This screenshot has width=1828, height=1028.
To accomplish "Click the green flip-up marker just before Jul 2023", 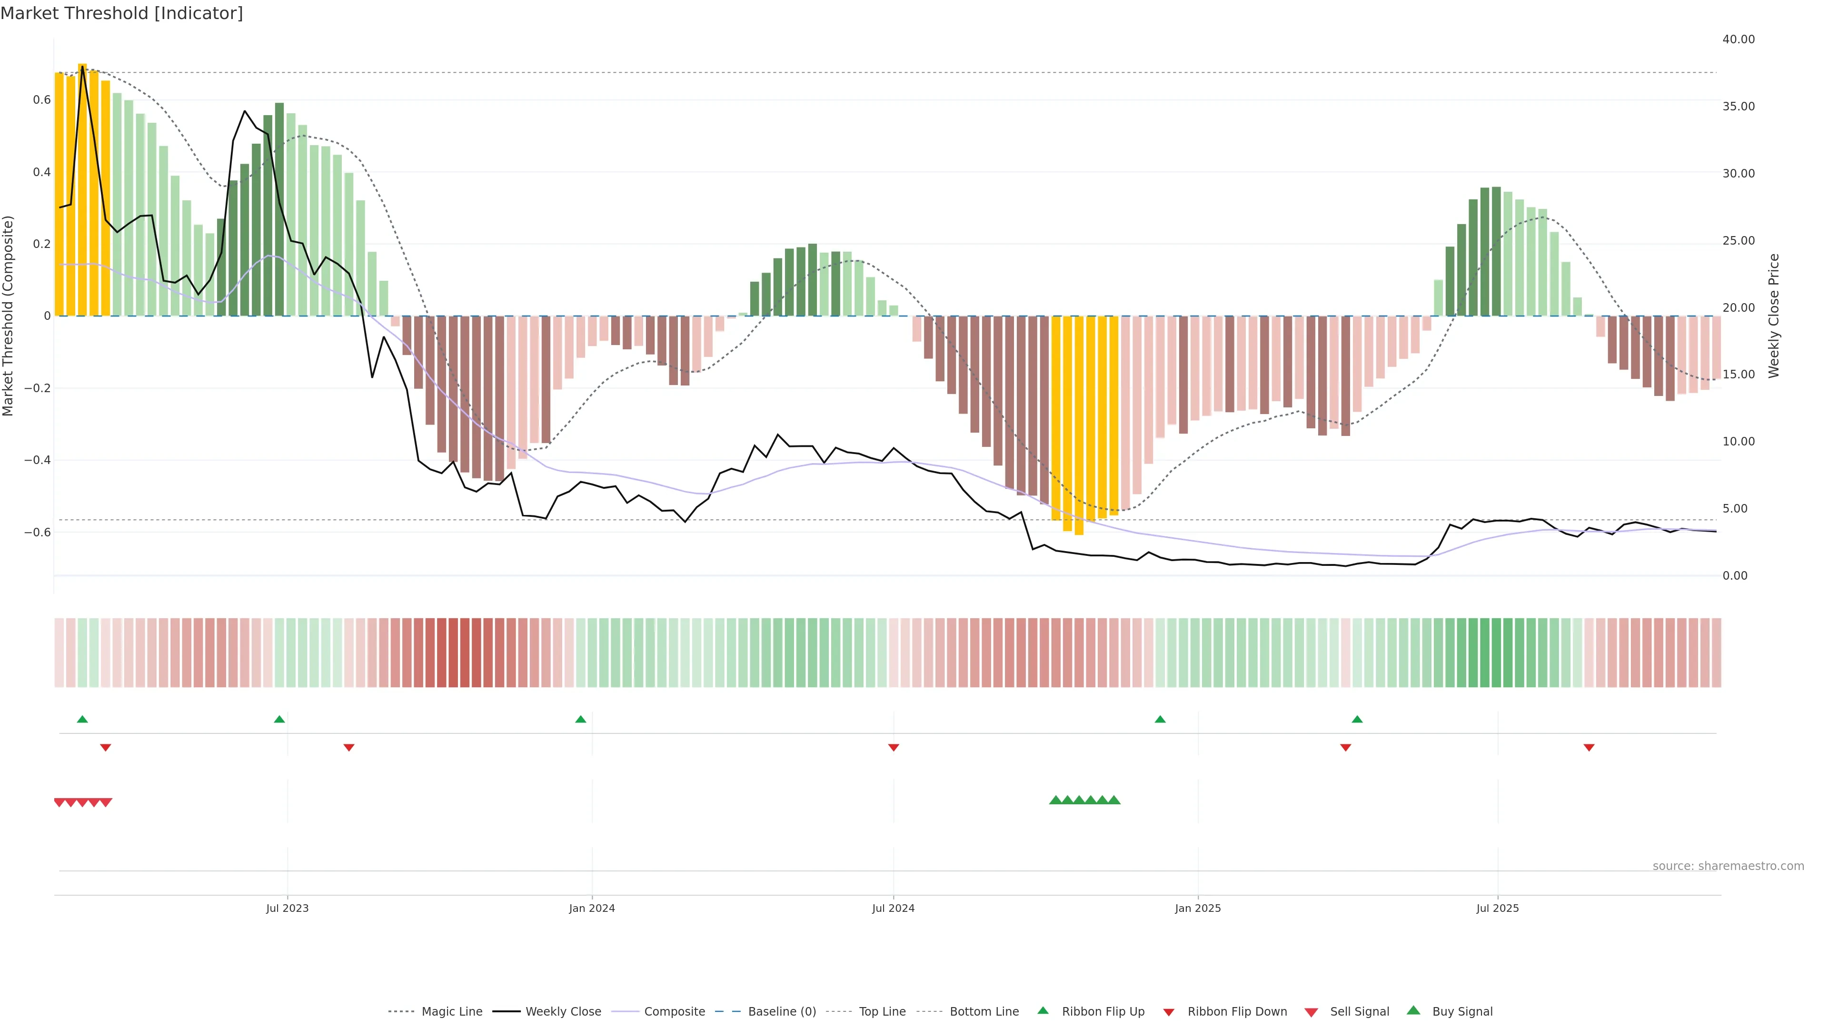I will 279,720.
